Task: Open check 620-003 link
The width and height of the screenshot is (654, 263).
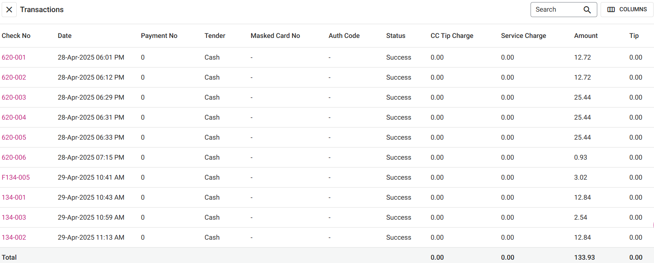Action: point(14,98)
